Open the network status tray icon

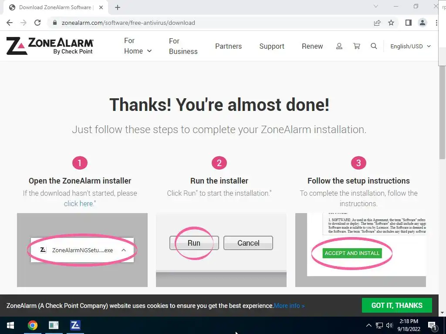click(x=379, y=325)
